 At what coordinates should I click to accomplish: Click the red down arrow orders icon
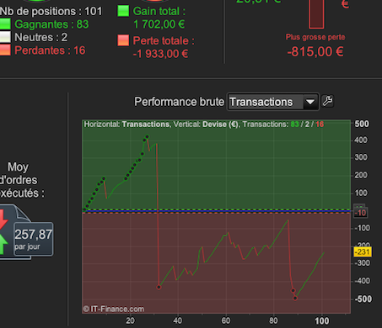point(3,220)
